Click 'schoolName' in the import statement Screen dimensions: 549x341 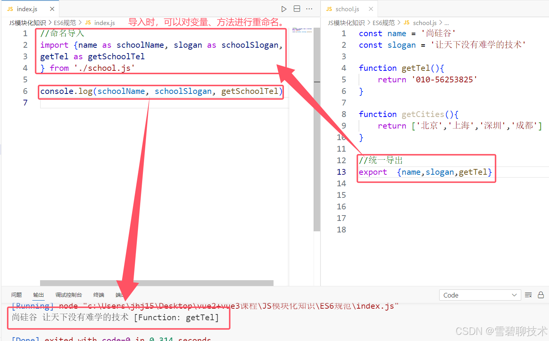pos(140,45)
